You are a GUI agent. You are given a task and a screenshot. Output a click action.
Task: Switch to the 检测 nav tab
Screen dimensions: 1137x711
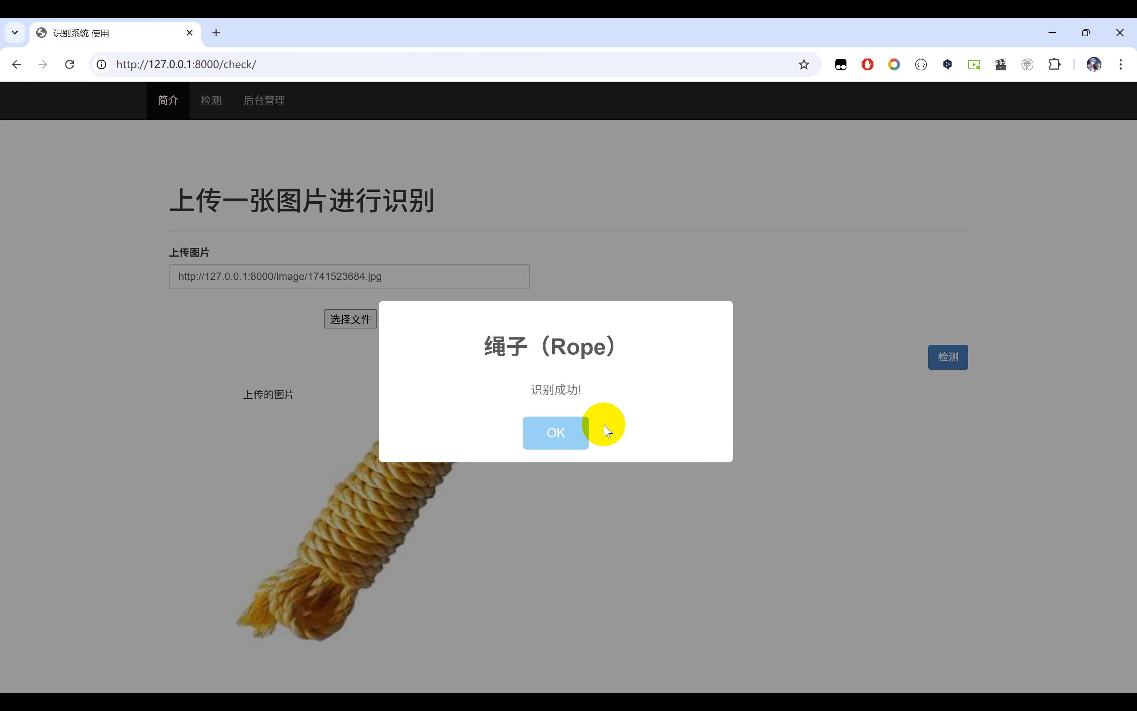pyautogui.click(x=211, y=101)
